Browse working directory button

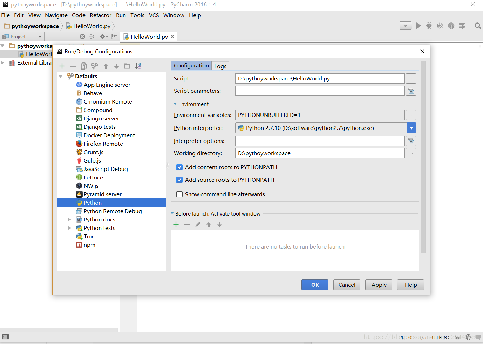coord(411,153)
